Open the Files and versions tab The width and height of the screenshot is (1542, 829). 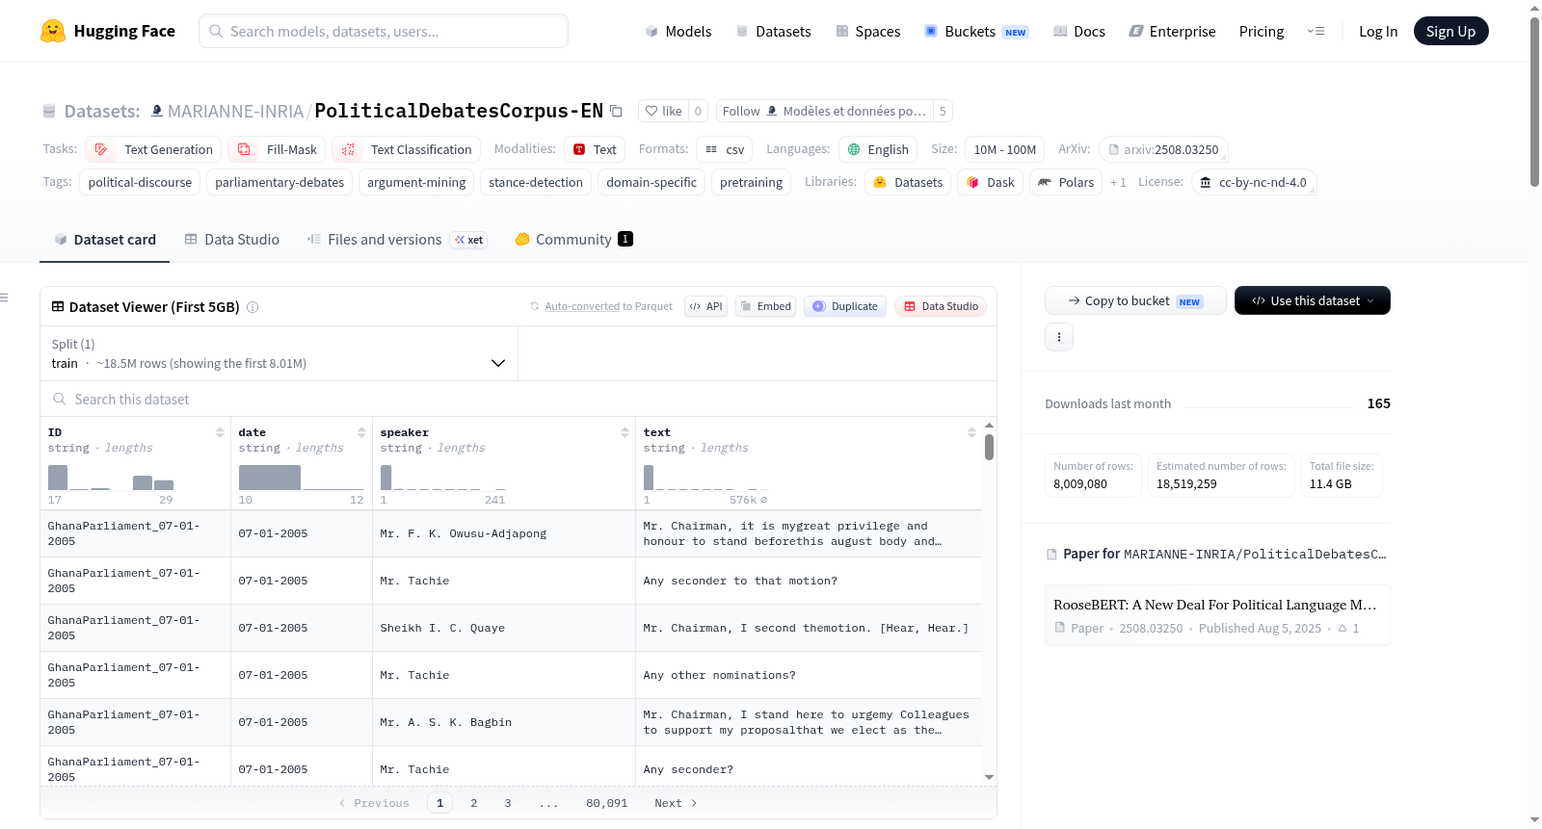pyautogui.click(x=397, y=240)
